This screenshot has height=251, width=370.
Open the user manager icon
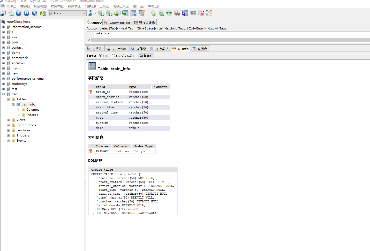point(90,13)
